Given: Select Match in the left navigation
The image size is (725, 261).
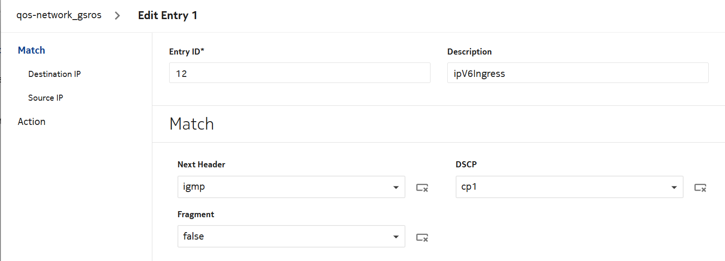Looking at the screenshot, I should 31,50.
